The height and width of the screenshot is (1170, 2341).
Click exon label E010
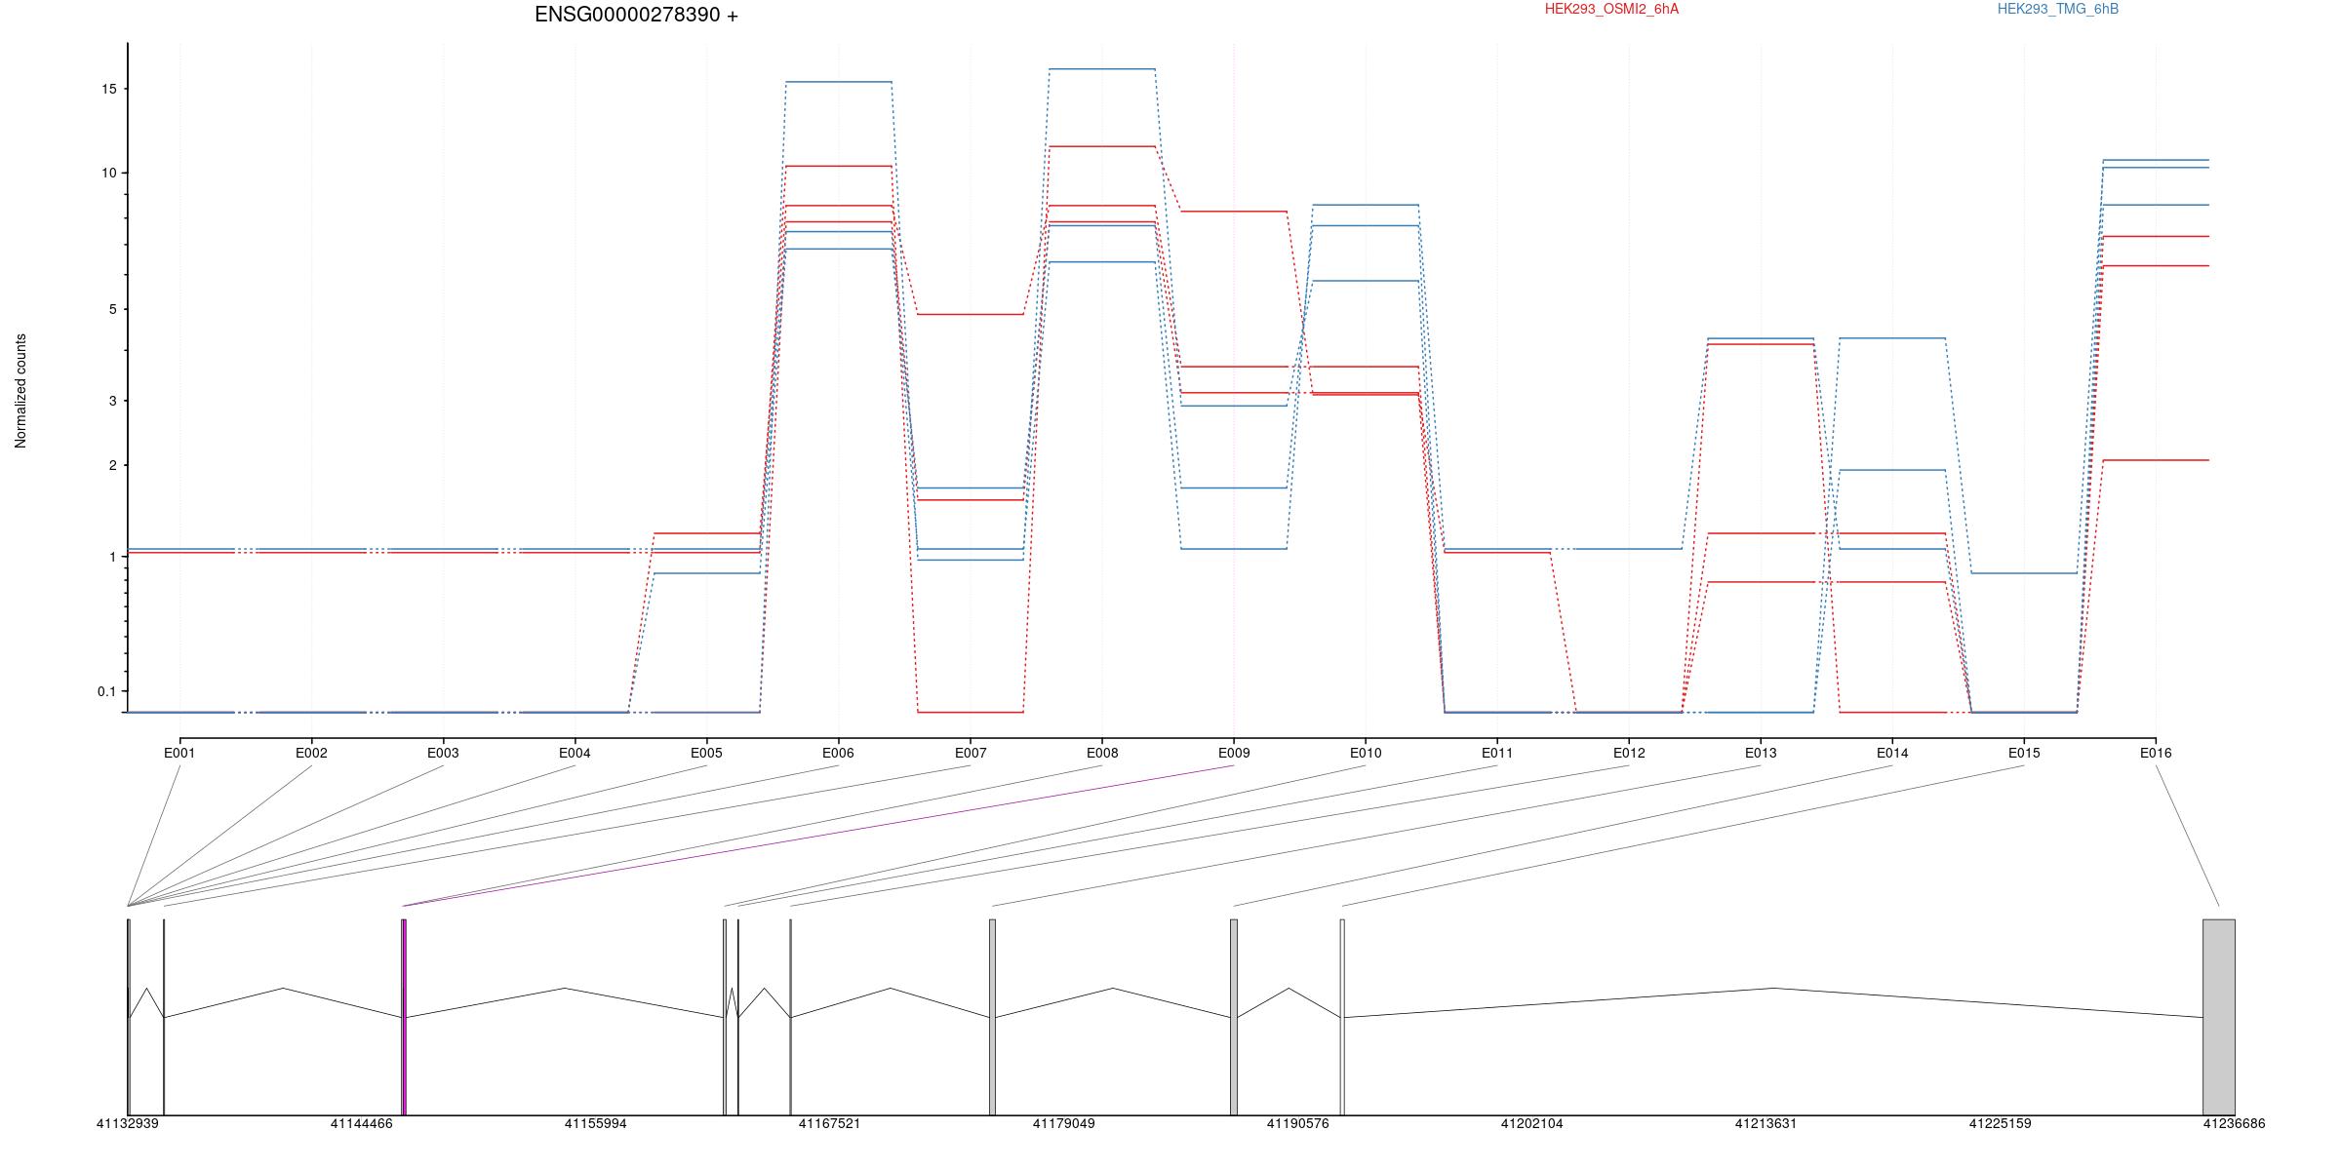[1366, 753]
